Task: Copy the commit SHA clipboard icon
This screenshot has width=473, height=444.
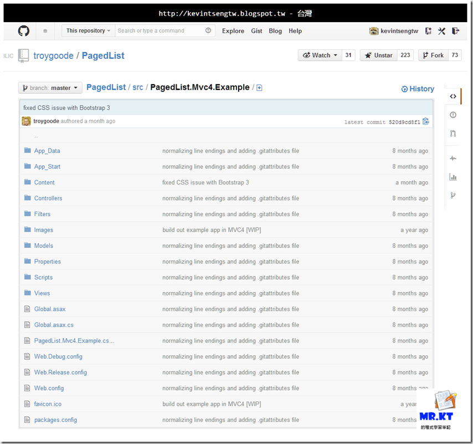Action: pyautogui.click(x=425, y=121)
